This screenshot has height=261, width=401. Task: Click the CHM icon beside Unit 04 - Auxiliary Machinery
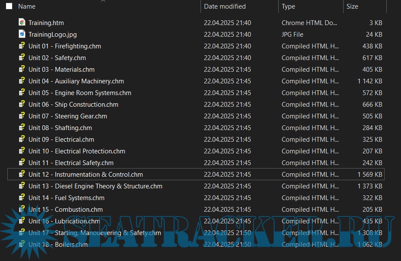[22, 81]
